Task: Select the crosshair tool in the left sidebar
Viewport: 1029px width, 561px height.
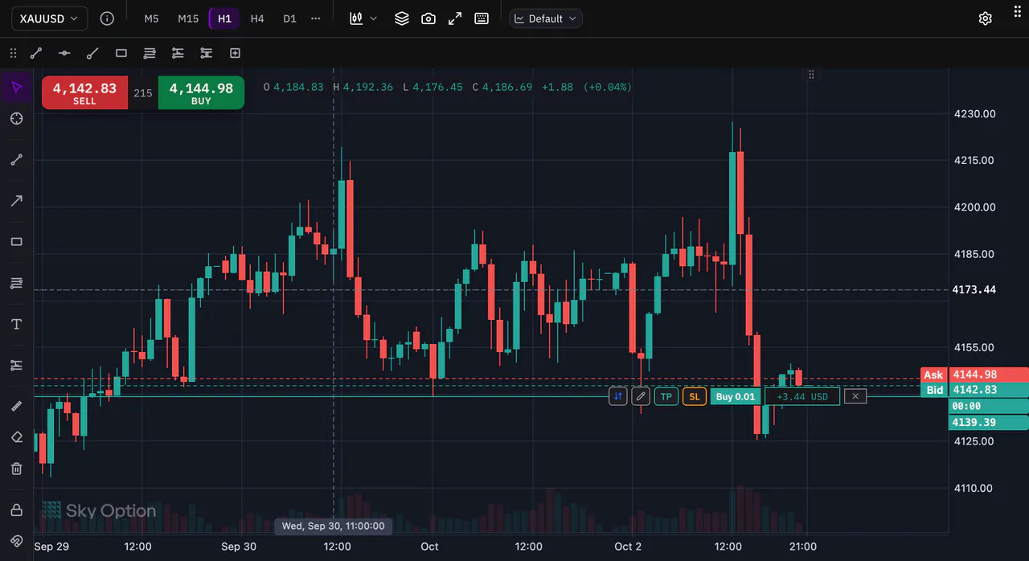Action: coord(17,119)
